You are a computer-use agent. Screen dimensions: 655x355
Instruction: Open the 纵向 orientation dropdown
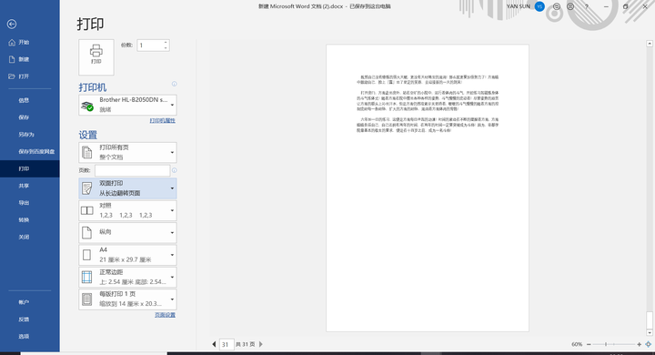coord(127,232)
